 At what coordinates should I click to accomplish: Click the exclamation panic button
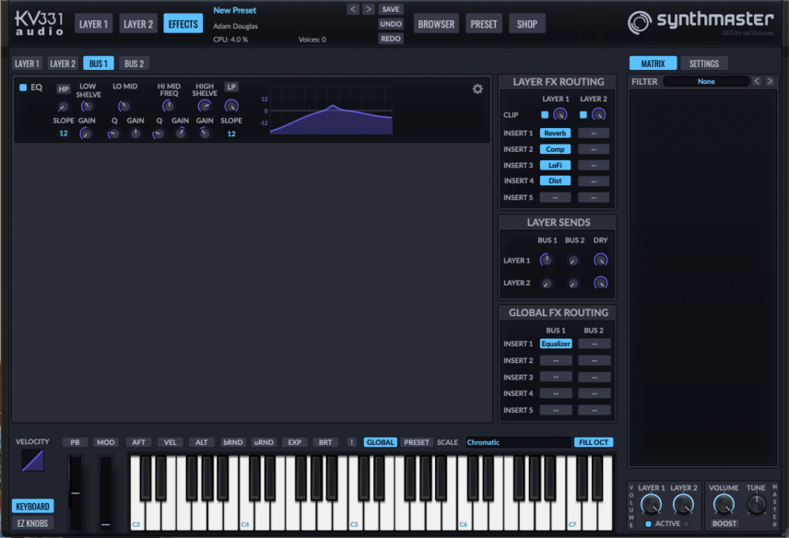(x=351, y=442)
